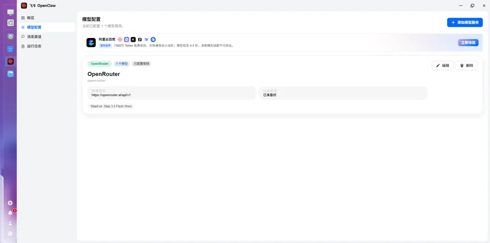This screenshot has height=243, width=490.
Task: Click the black K model icon in the banner
Action: (133, 39)
